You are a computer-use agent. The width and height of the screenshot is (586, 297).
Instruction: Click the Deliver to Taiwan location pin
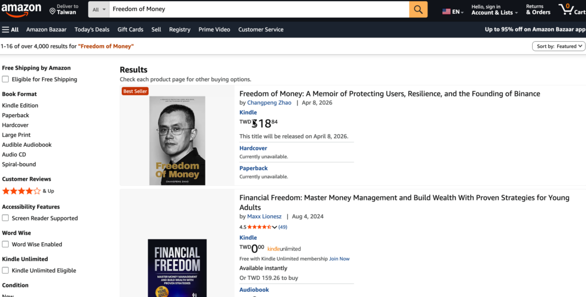pos(53,11)
